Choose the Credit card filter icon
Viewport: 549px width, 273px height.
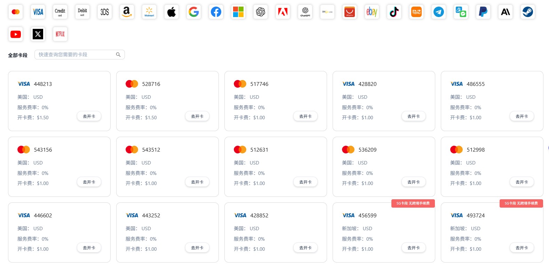coord(60,12)
